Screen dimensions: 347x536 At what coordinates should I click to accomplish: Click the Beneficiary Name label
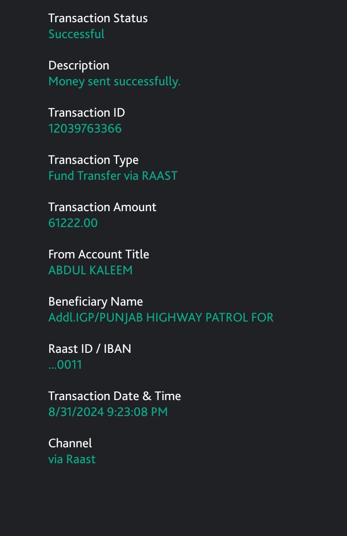pyautogui.click(x=95, y=302)
